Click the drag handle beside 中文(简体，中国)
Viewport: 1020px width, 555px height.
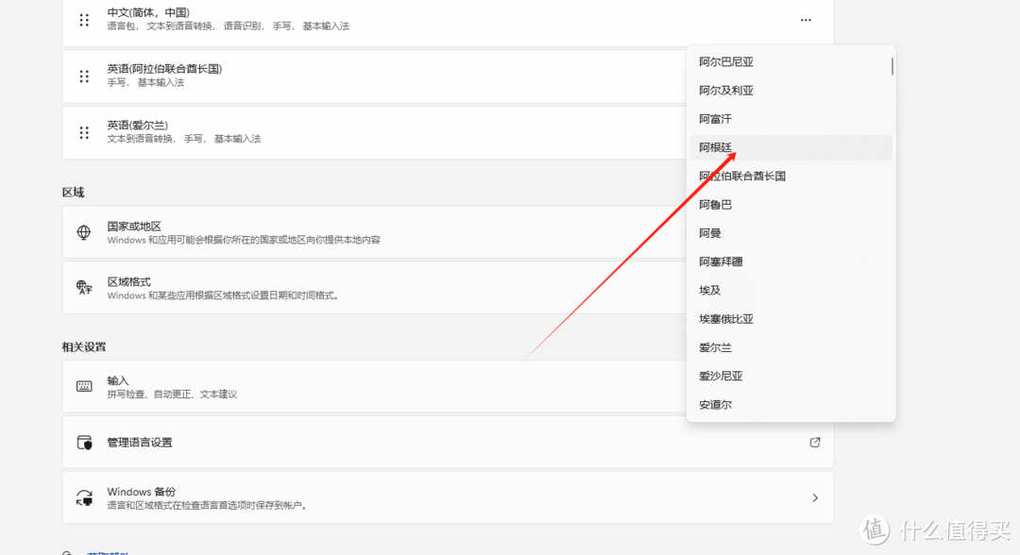(83, 21)
